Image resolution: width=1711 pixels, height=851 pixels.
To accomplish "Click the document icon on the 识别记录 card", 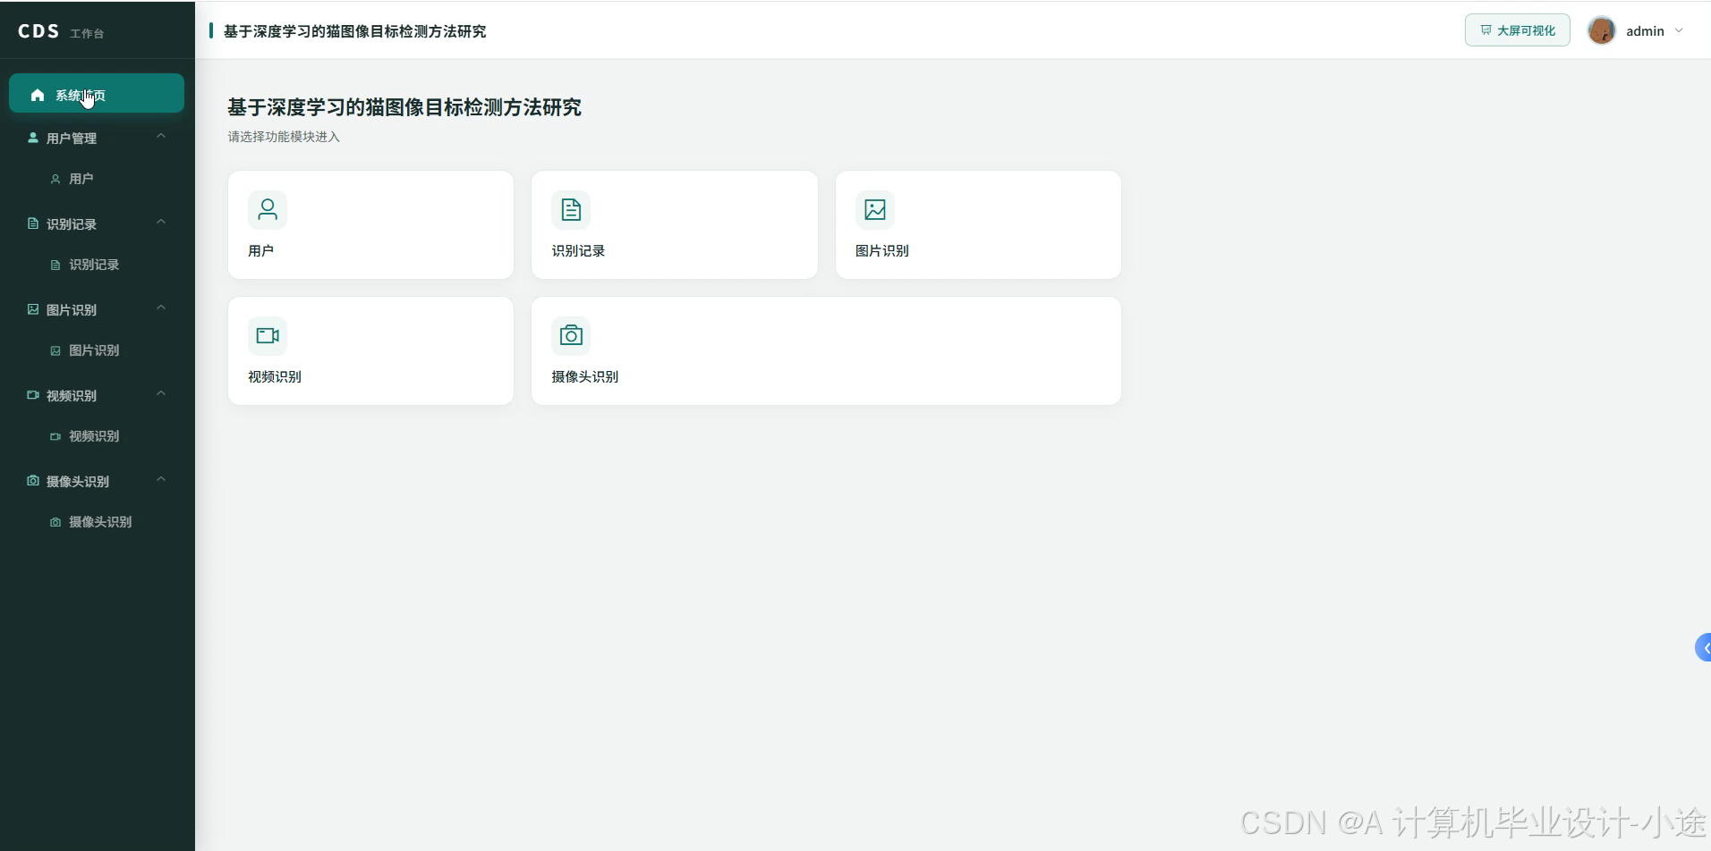I will pos(571,210).
